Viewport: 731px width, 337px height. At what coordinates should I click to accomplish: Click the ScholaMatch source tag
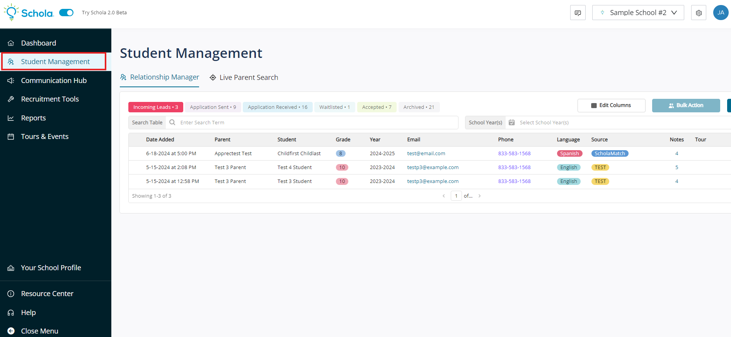pos(610,153)
